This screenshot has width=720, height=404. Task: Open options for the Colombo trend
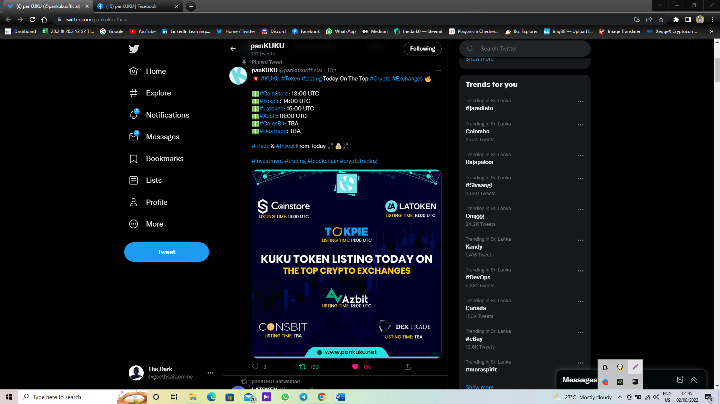580,125
